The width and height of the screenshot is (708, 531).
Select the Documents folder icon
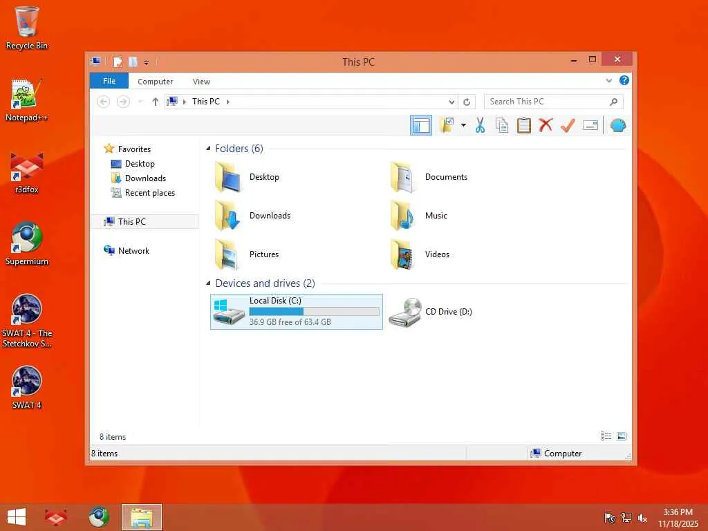(403, 177)
